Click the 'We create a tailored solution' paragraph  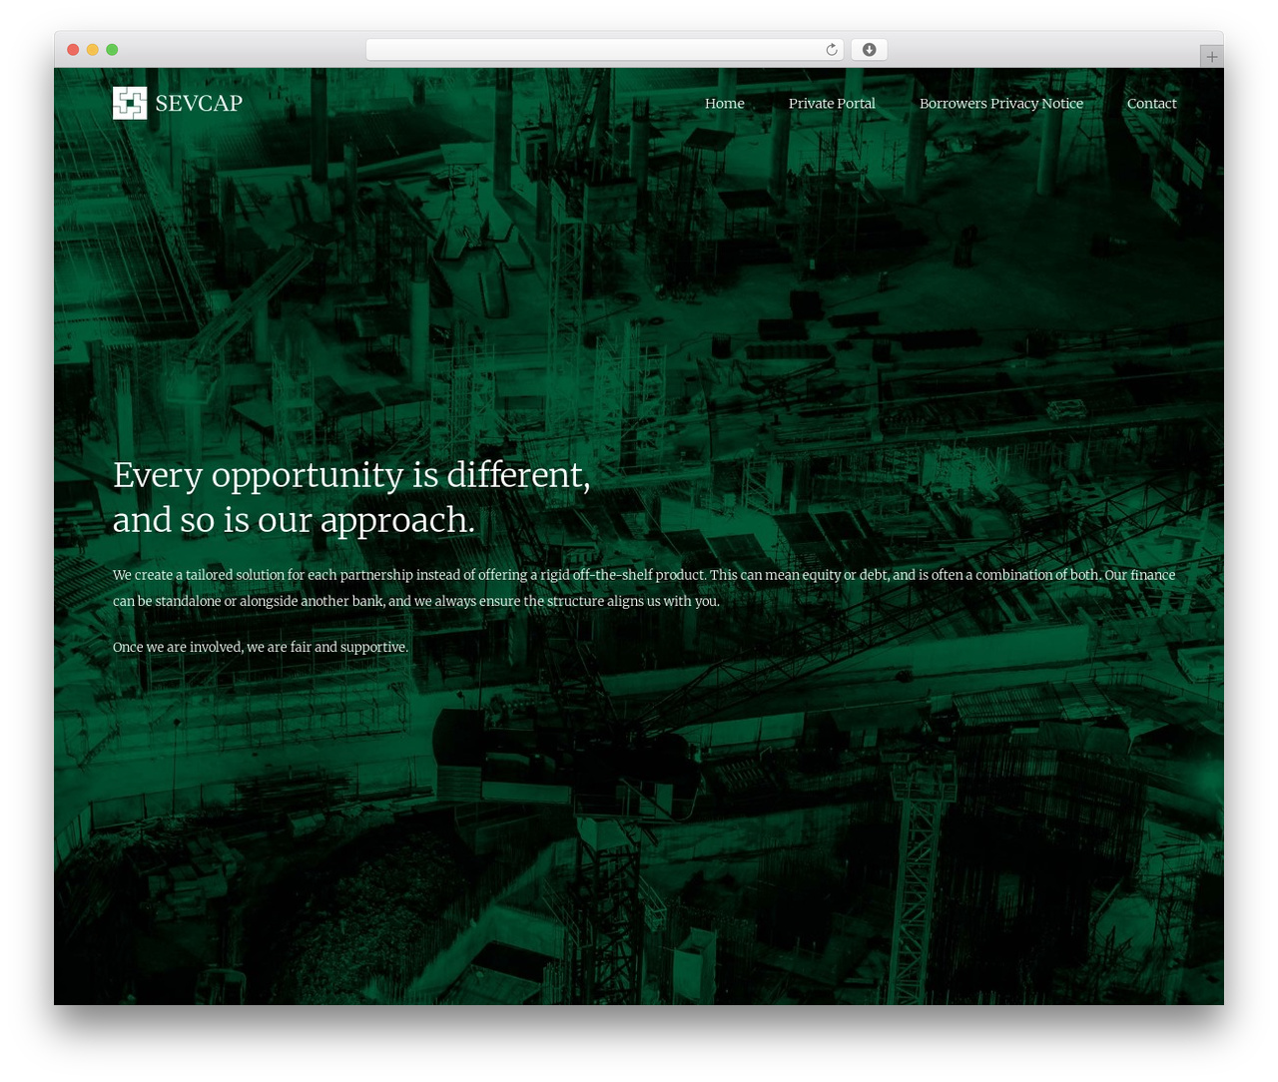pyautogui.click(x=644, y=588)
